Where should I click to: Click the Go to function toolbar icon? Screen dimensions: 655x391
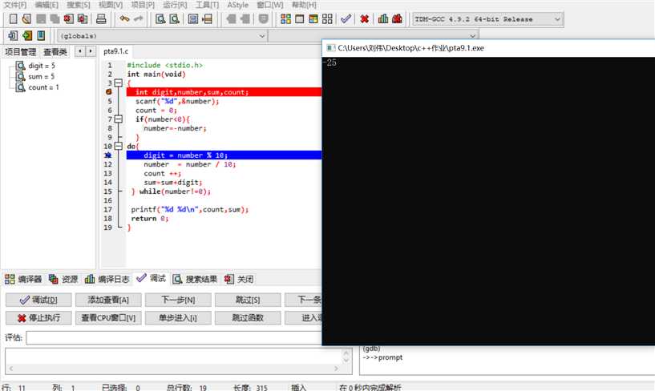pos(193,18)
